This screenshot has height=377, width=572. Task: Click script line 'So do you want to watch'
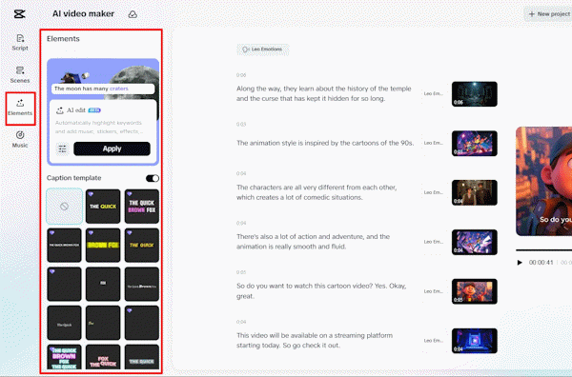(321, 291)
